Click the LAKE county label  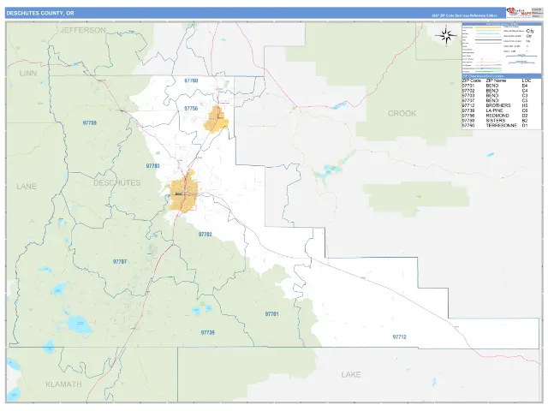350,375
